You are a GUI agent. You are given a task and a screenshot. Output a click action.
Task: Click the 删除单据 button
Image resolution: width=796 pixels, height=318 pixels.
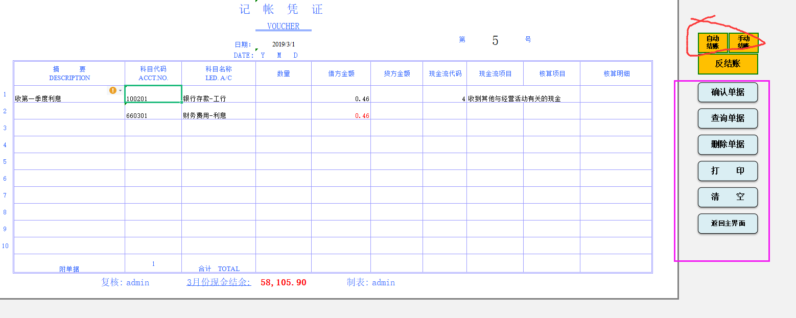727,145
